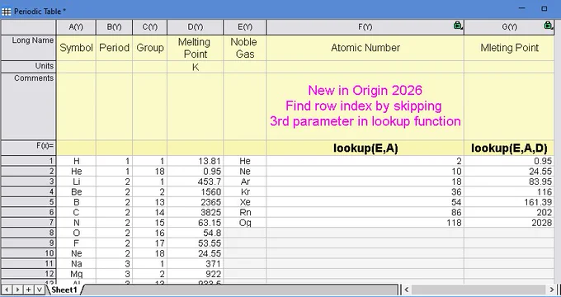Click noble gas cell Og
The height and width of the screenshot is (297, 561).
(x=245, y=223)
